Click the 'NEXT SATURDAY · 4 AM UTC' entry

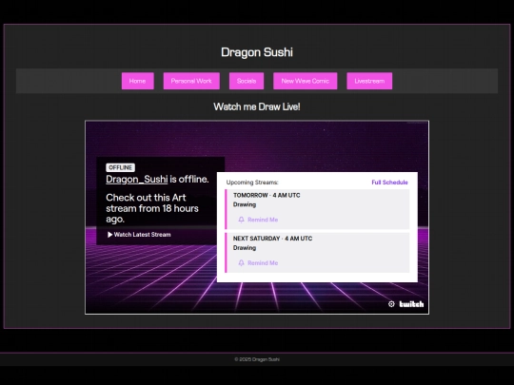coord(272,239)
